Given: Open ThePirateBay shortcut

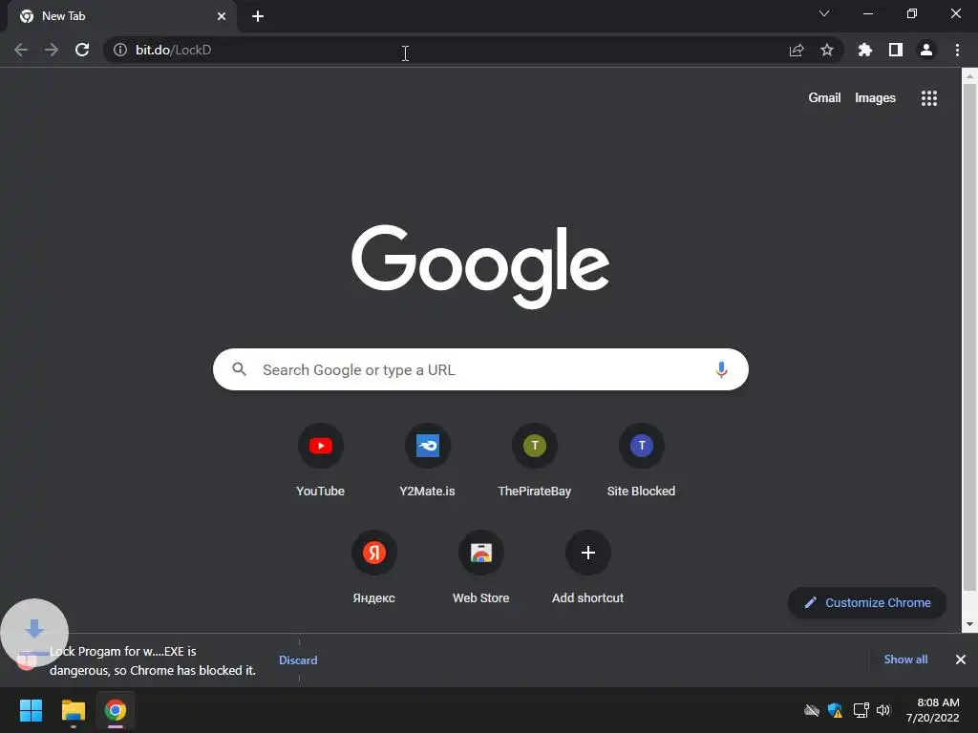Looking at the screenshot, I should [x=535, y=461].
